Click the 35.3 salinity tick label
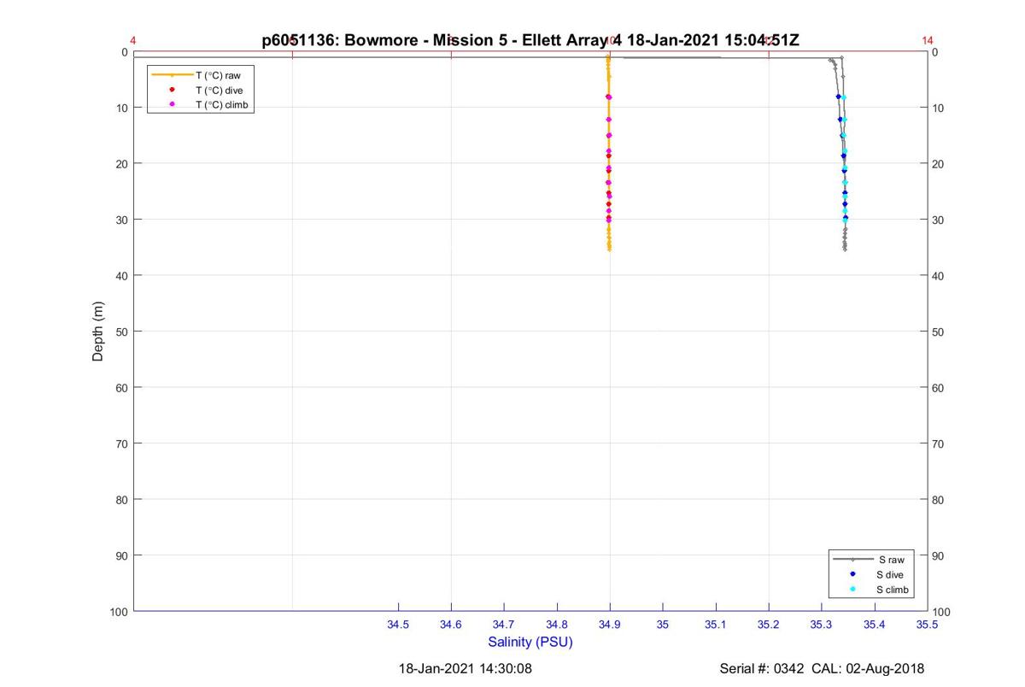Image resolution: width=1025 pixels, height=687 pixels. pos(822,625)
